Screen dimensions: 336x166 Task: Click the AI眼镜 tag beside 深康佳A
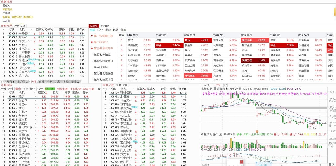33,71
